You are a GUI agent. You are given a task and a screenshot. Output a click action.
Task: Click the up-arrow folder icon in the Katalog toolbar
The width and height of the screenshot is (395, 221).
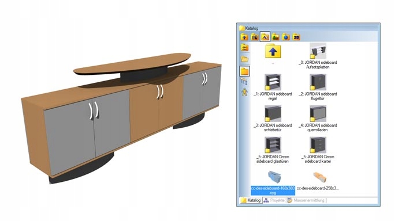244,37
